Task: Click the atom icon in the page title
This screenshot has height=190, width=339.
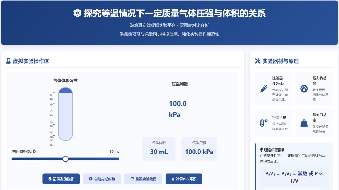Action: point(77,13)
